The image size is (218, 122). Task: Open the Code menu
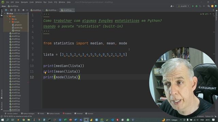tap(32, 2)
